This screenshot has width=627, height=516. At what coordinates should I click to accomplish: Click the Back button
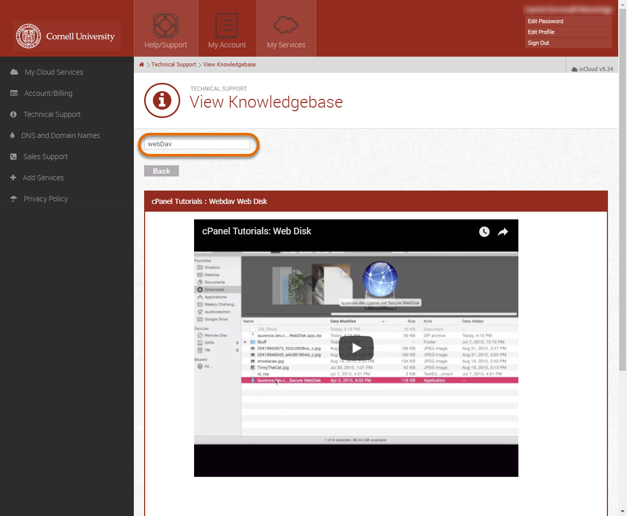(161, 170)
